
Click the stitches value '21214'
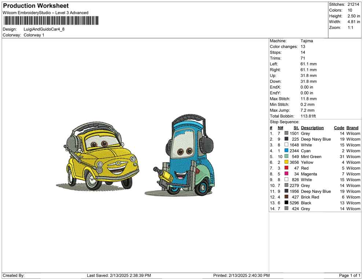point(353,4)
